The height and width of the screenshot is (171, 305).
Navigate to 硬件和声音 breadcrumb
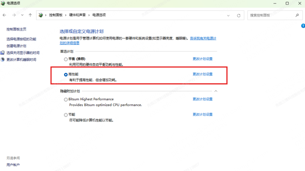tap(78, 15)
